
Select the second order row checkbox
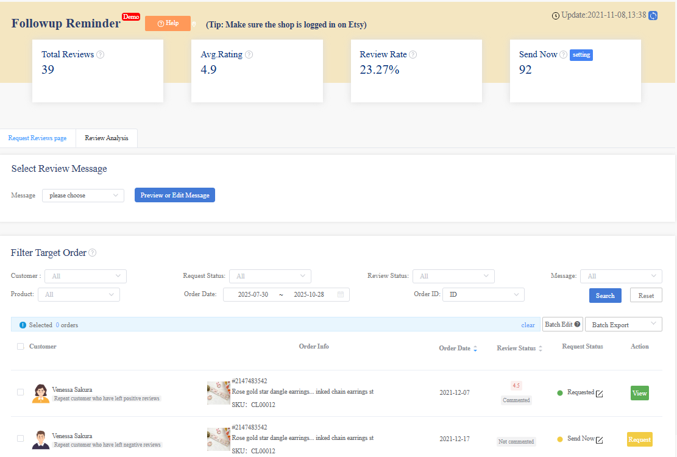click(x=20, y=439)
